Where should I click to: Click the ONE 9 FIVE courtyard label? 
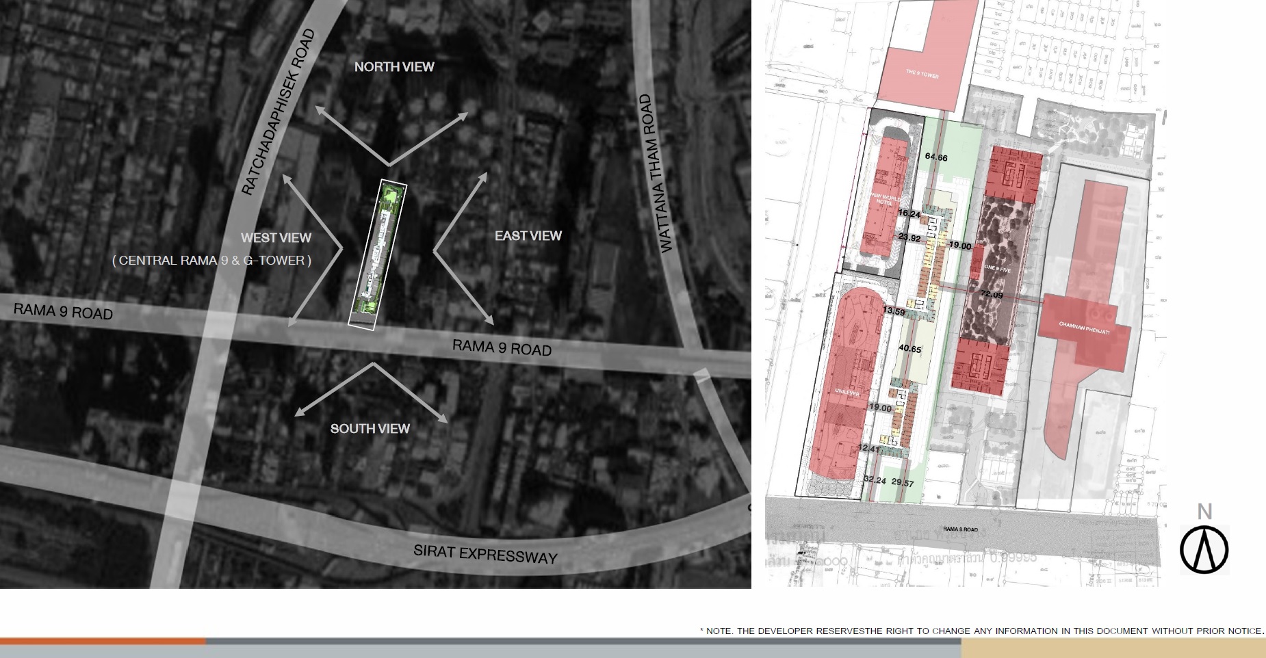coord(997,269)
